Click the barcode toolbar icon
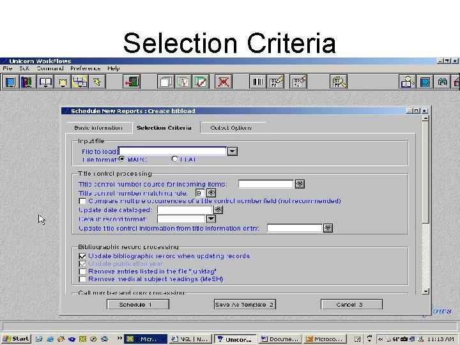The image size is (460, 345). 258,82
